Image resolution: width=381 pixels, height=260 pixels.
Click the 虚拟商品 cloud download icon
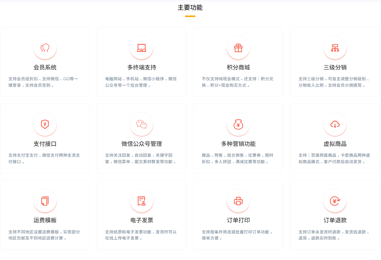pos(335,124)
